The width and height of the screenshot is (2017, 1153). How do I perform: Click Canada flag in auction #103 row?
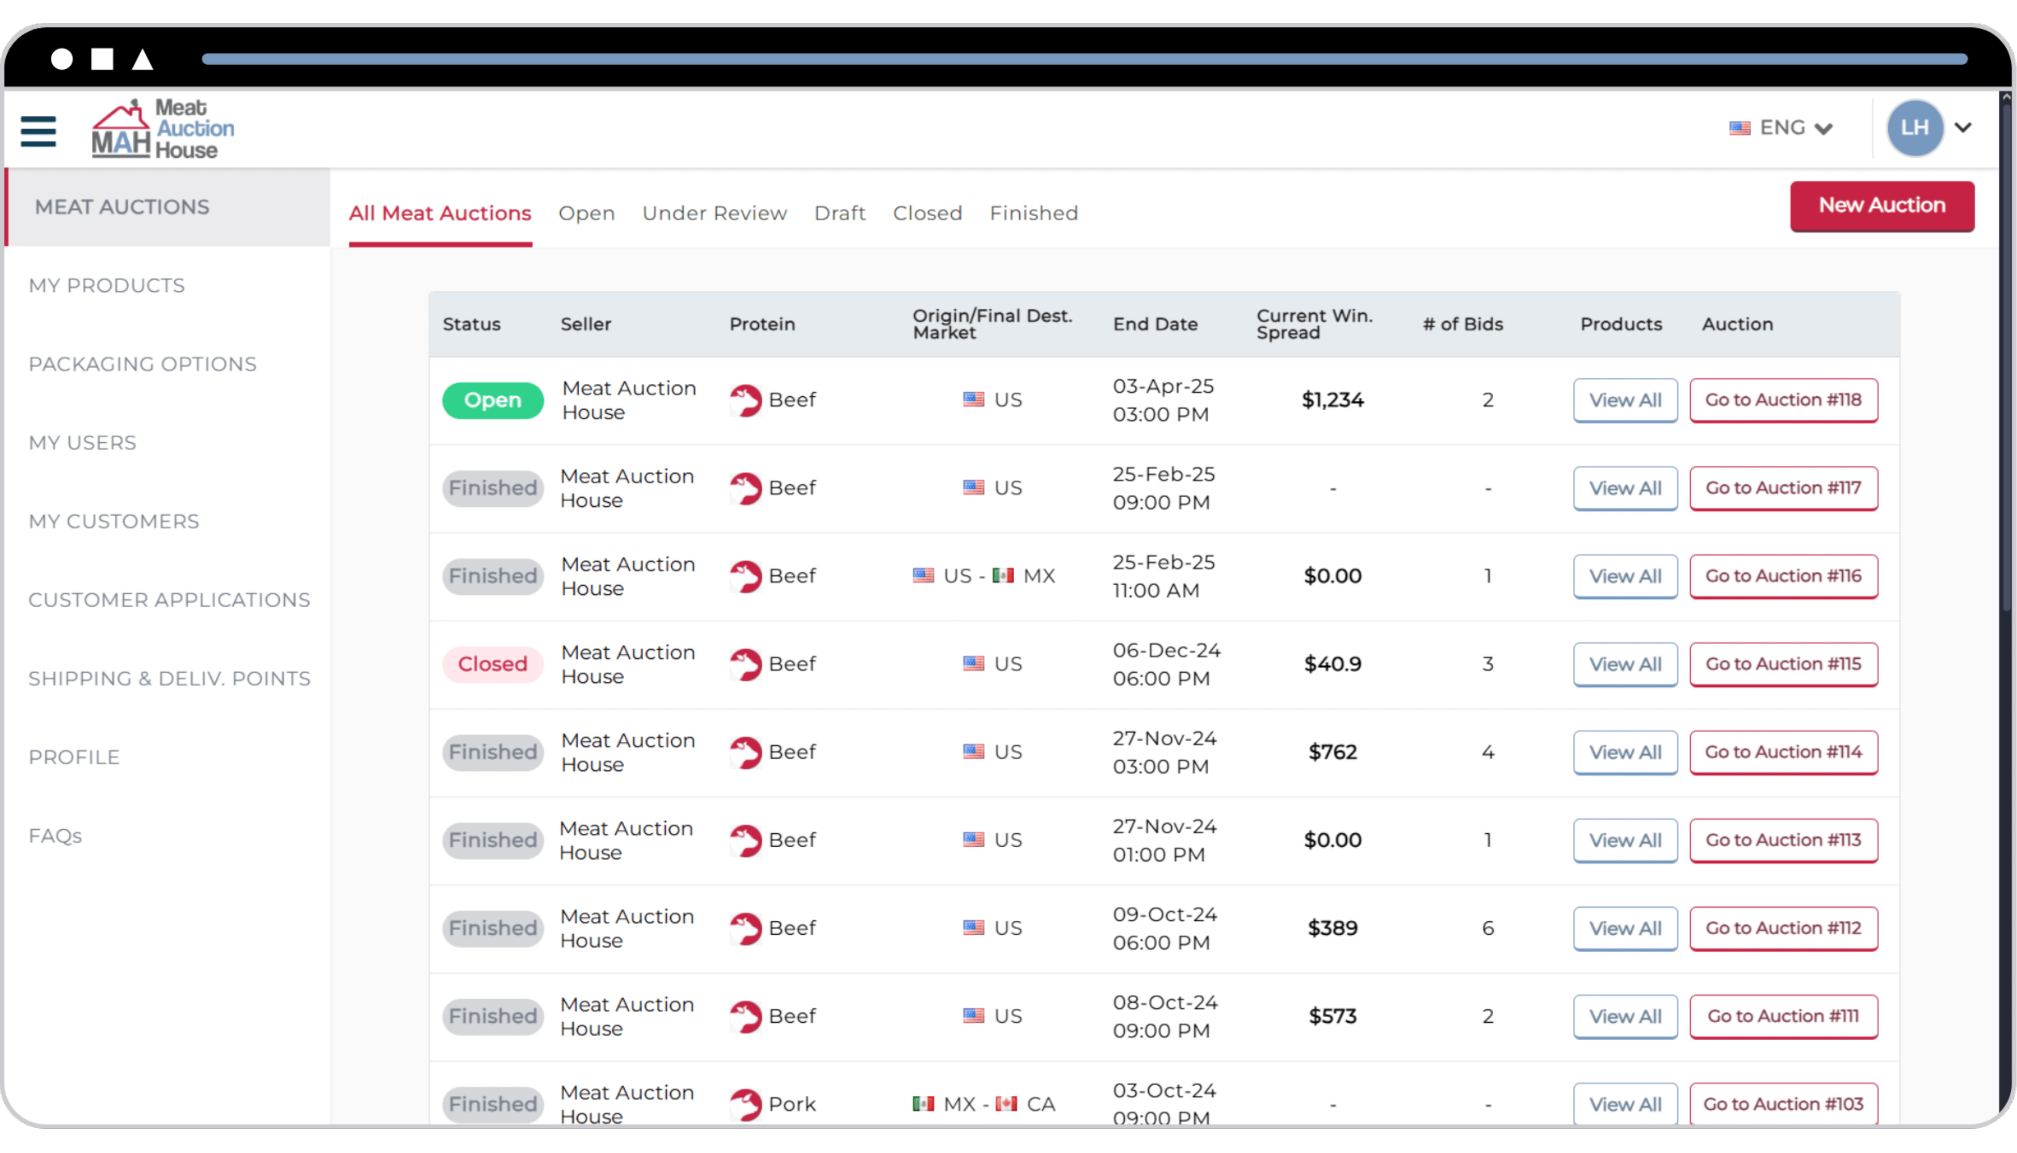click(x=1006, y=1104)
